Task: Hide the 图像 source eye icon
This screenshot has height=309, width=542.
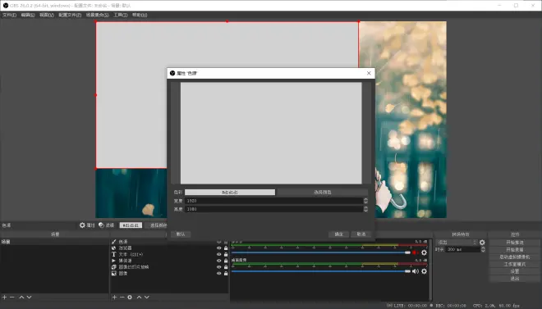Action: pos(218,273)
